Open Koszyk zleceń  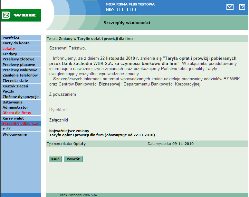(21, 86)
